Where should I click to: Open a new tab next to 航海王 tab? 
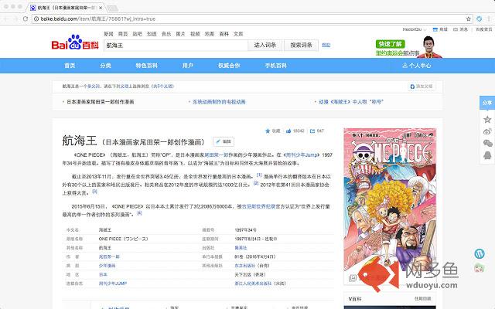112,8
